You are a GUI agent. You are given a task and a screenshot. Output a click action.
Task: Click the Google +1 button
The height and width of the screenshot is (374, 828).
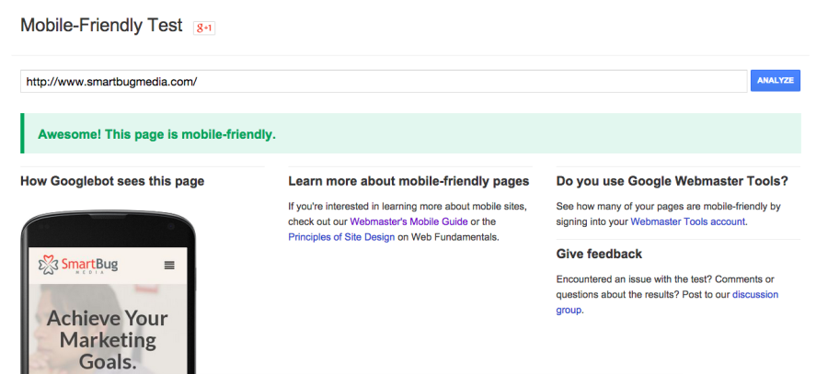pos(204,28)
